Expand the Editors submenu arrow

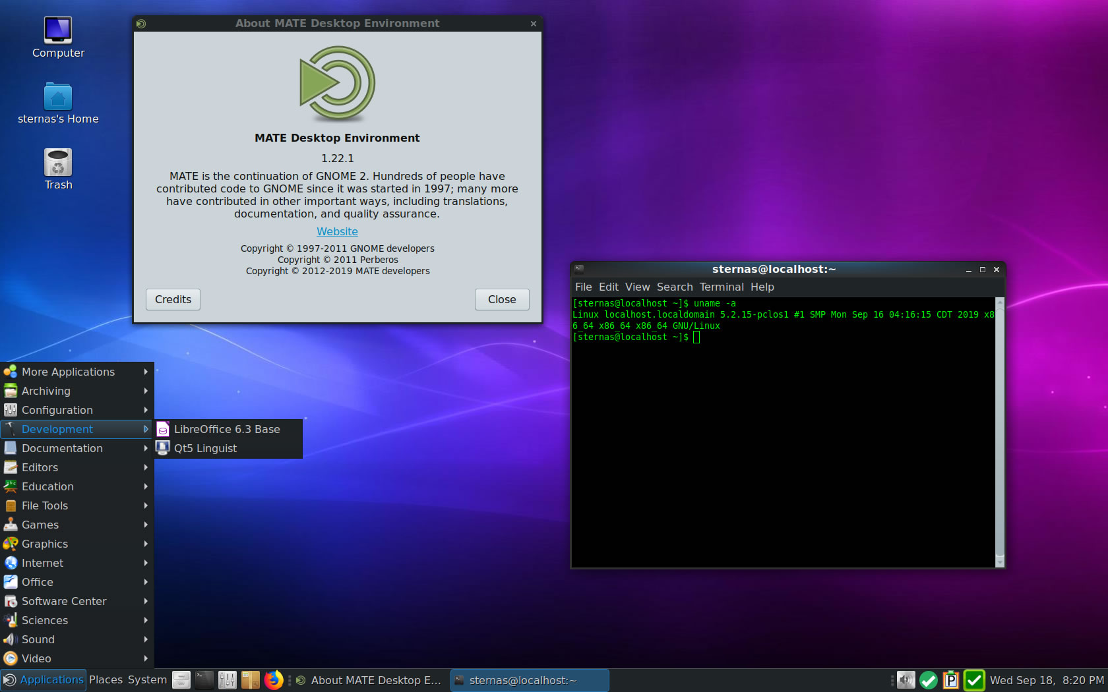tap(146, 467)
